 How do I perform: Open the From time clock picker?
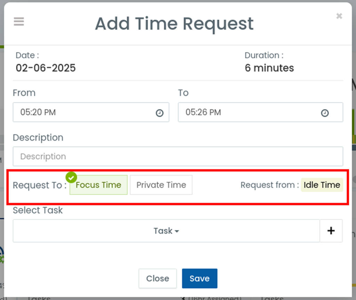pyautogui.click(x=159, y=113)
